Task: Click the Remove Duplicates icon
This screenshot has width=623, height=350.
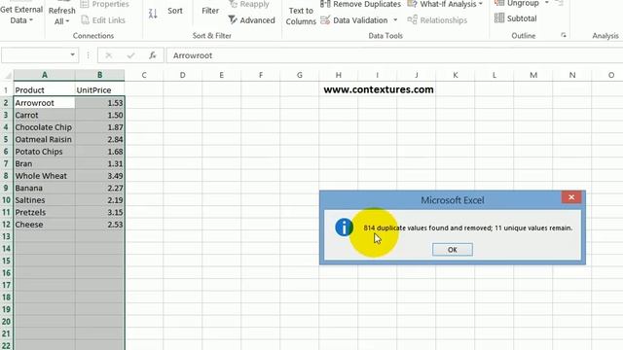Action: [325, 4]
